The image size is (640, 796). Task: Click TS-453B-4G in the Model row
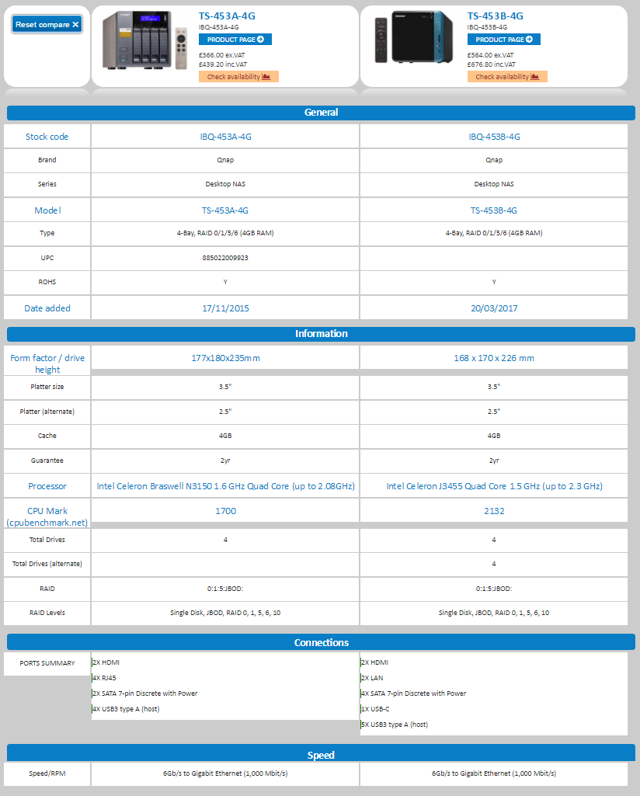coord(494,210)
